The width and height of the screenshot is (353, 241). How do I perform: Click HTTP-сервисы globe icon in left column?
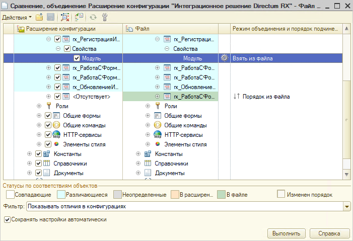click(x=56, y=135)
